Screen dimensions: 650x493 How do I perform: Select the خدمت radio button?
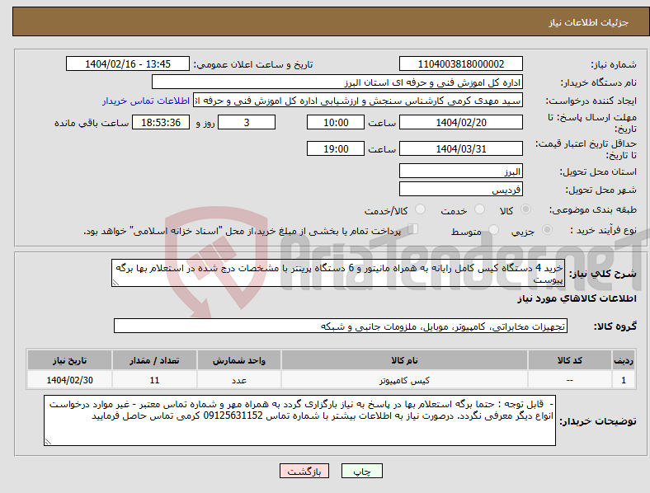(x=479, y=209)
